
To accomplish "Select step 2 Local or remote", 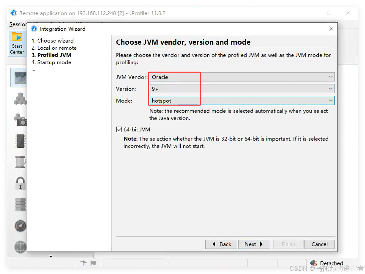I will [x=54, y=48].
